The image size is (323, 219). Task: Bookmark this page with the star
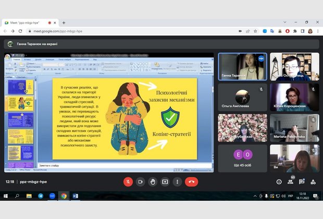(x=255, y=31)
